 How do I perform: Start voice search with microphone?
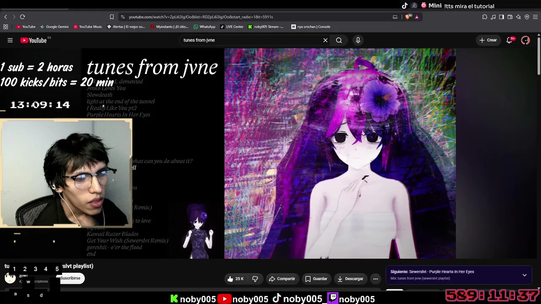(x=358, y=40)
